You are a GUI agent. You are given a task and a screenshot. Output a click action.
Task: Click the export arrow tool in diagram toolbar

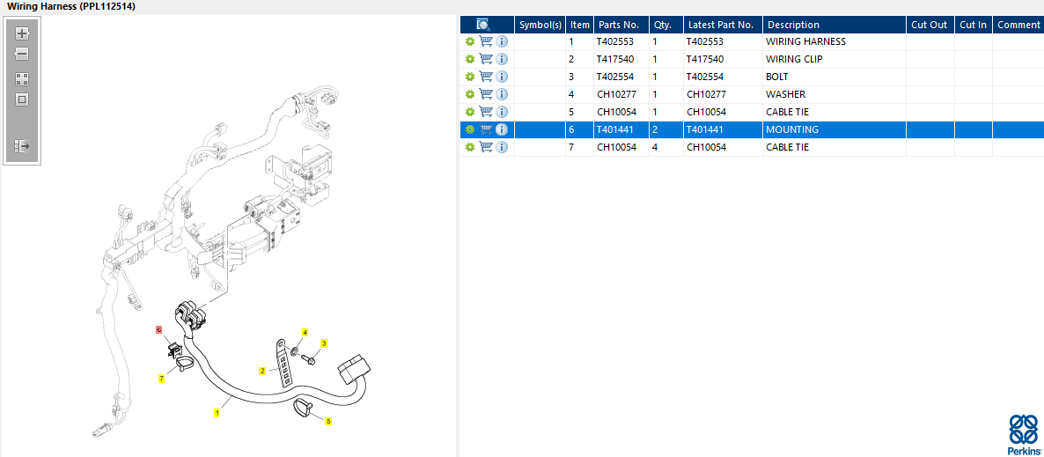(x=22, y=145)
